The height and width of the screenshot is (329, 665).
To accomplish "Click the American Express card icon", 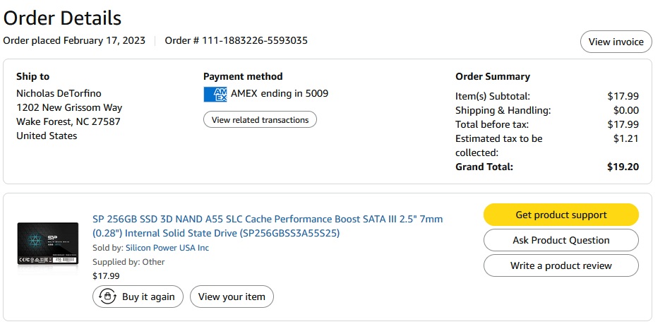I will pos(215,94).
